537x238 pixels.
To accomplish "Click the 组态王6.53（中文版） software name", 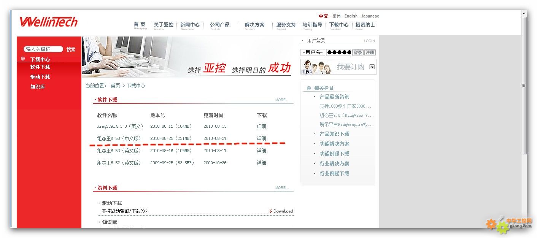I will click(x=119, y=138).
